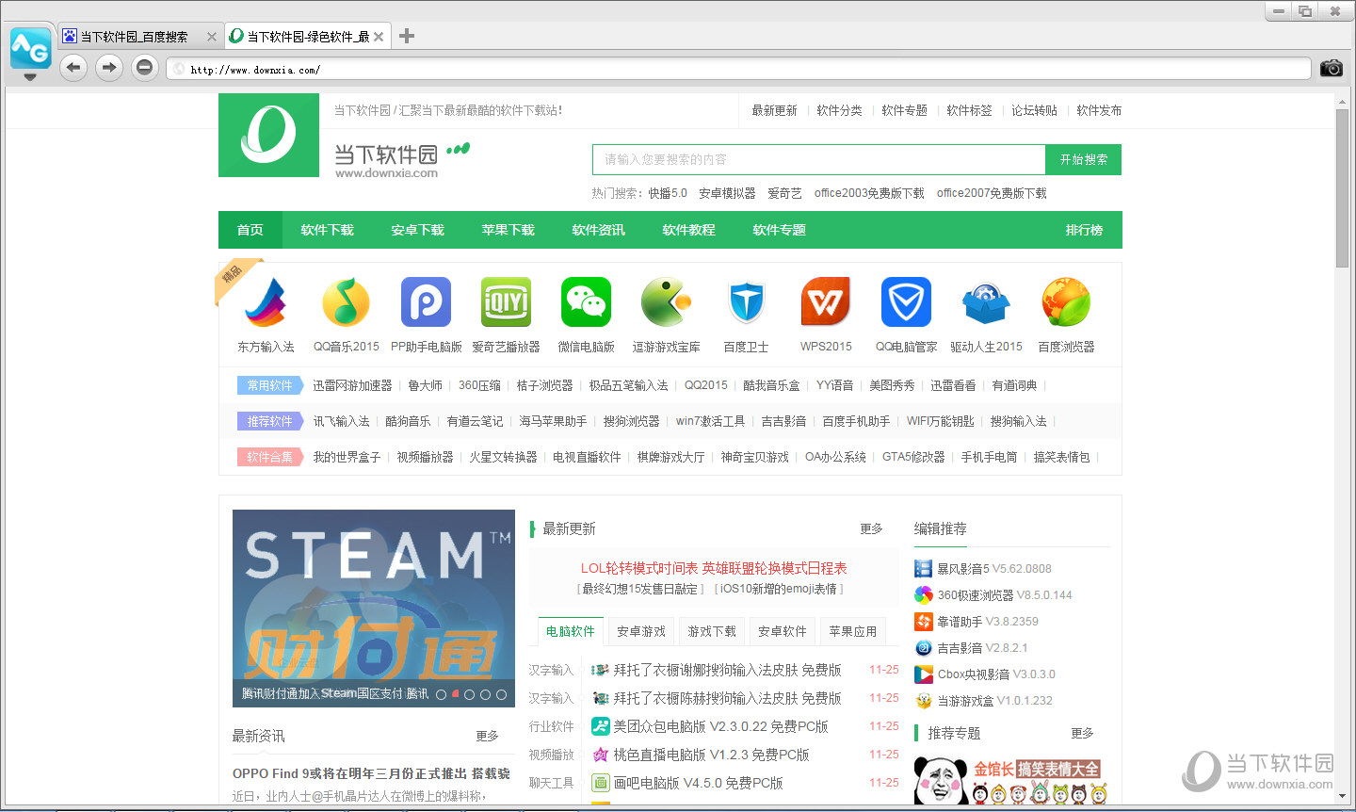The height and width of the screenshot is (812, 1356).
Task: Open hot search 快播5.0 link
Action: pyautogui.click(x=668, y=193)
